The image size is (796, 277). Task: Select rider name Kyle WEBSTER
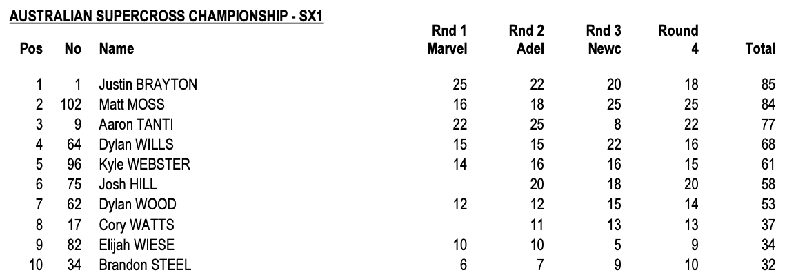pyautogui.click(x=143, y=165)
